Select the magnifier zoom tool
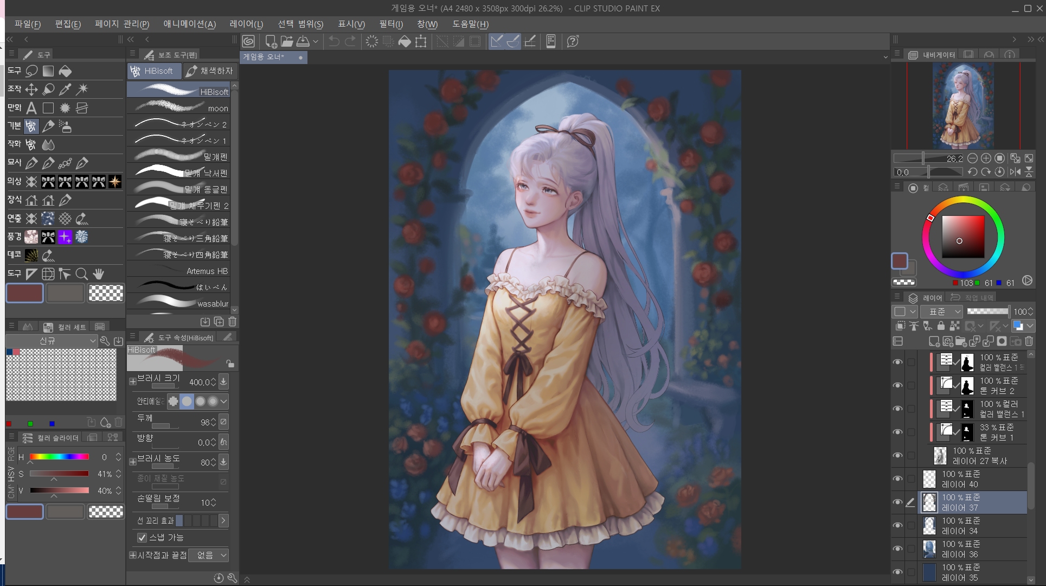 (81, 273)
